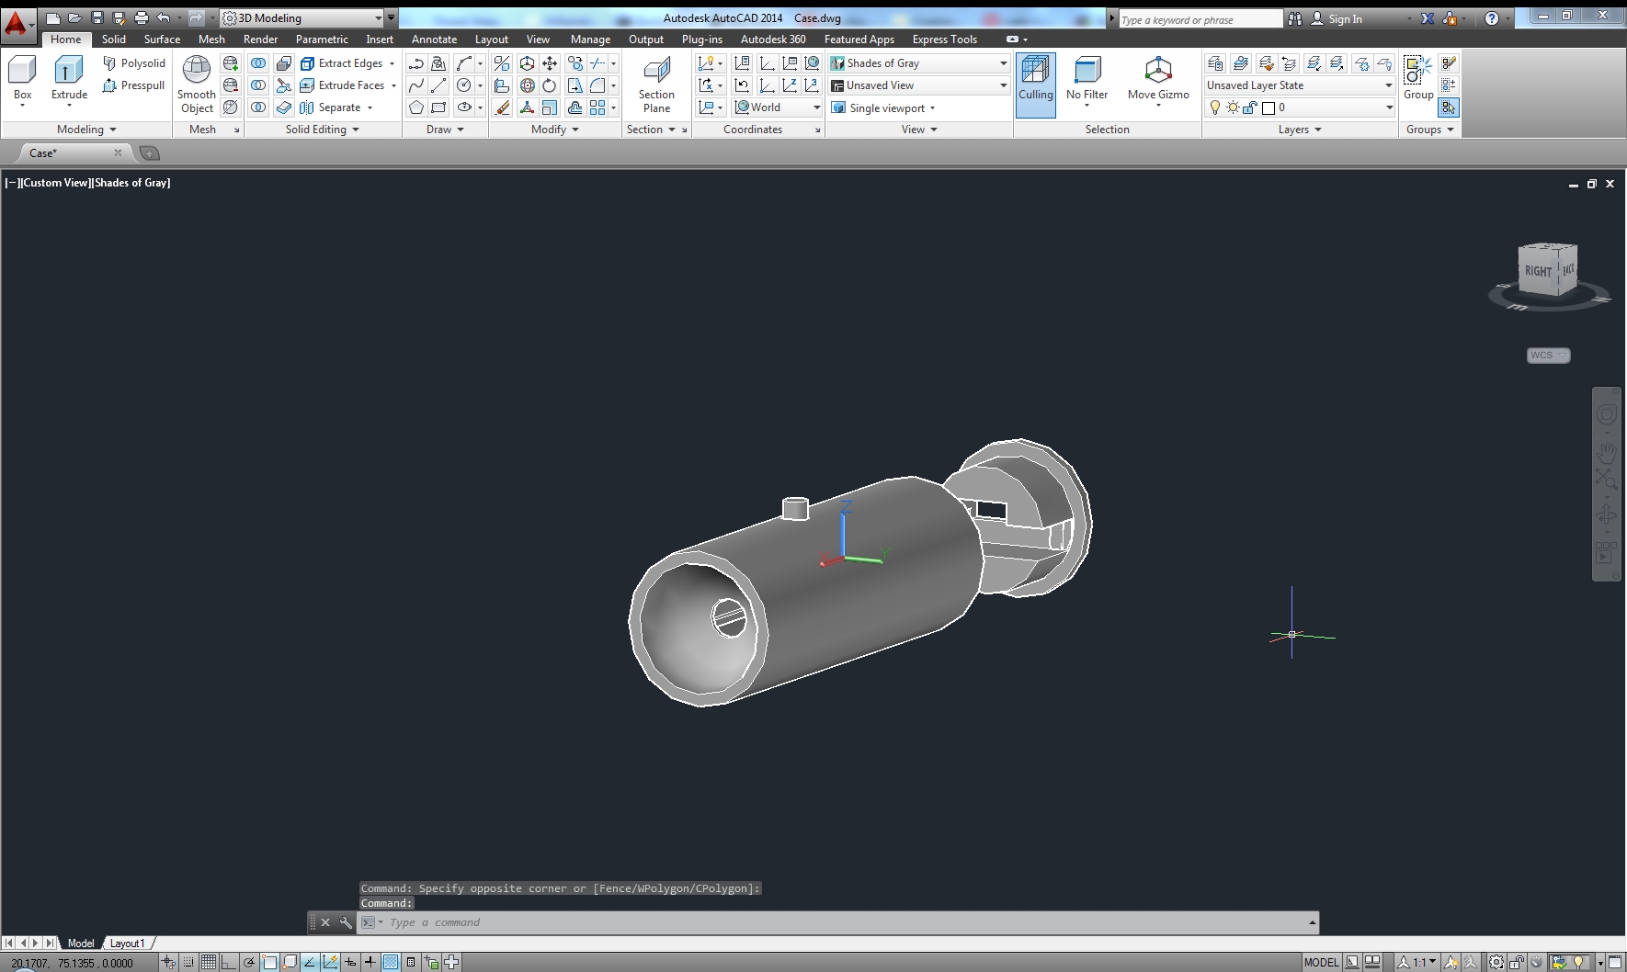Toggle Infer Constraints in status bar

point(168,962)
